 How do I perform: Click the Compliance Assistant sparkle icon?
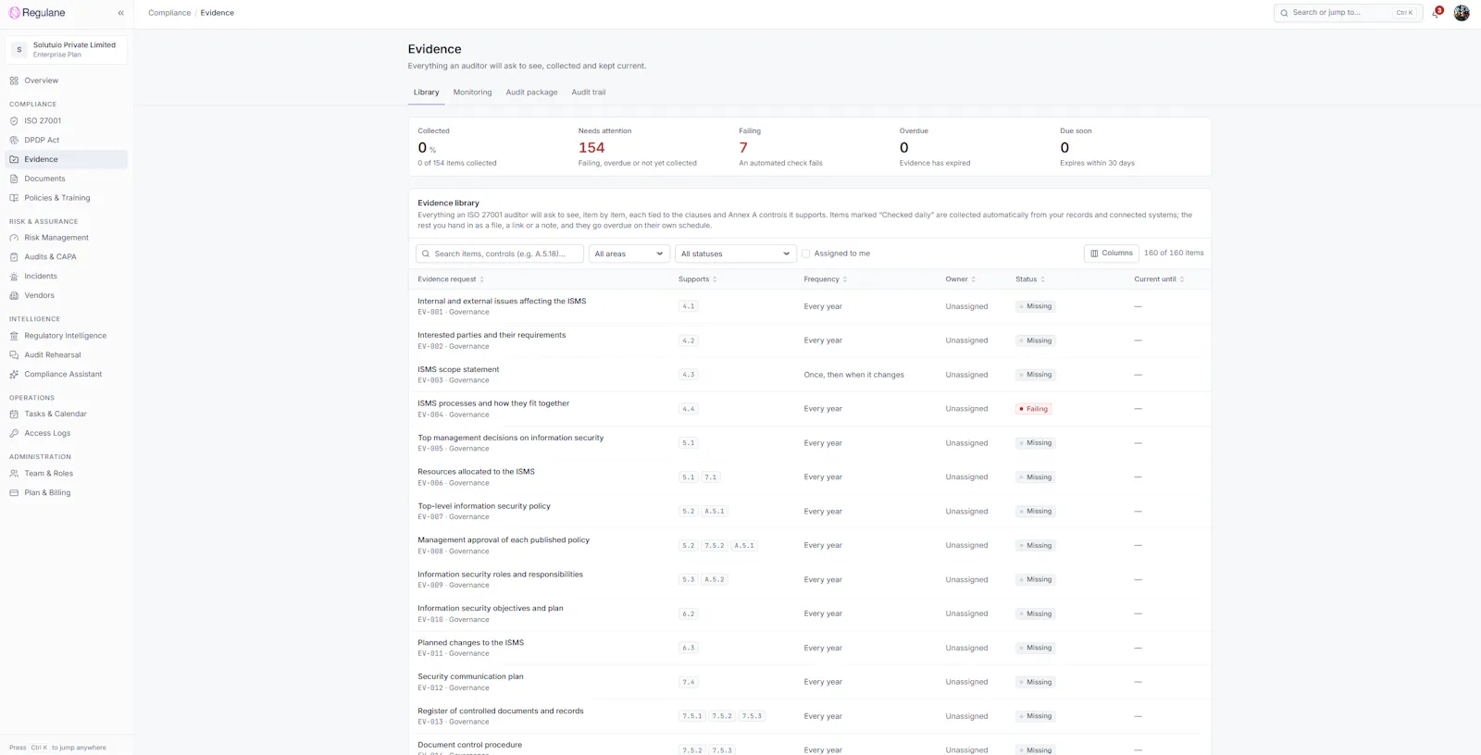click(14, 375)
